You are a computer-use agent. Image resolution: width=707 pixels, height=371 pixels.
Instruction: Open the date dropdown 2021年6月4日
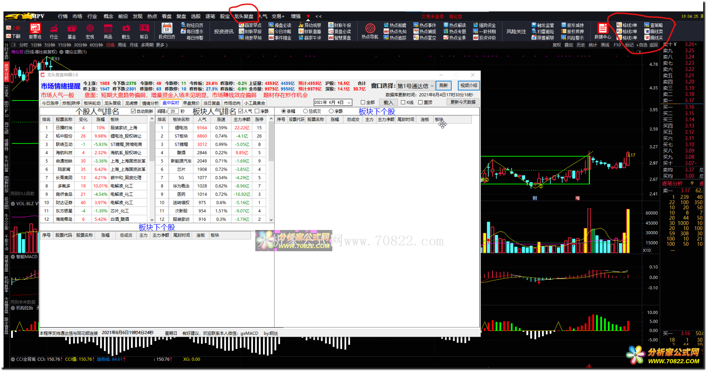[x=333, y=102]
